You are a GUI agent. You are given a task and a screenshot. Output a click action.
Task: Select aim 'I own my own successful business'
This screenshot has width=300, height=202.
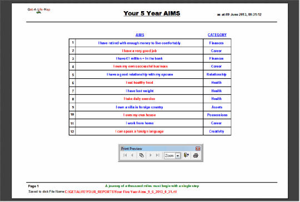pyautogui.click(x=141, y=66)
